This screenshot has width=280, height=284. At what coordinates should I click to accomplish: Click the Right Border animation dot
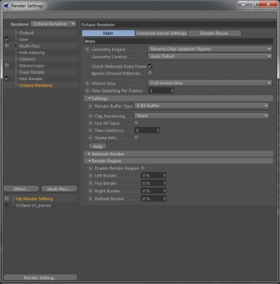coord(90,191)
